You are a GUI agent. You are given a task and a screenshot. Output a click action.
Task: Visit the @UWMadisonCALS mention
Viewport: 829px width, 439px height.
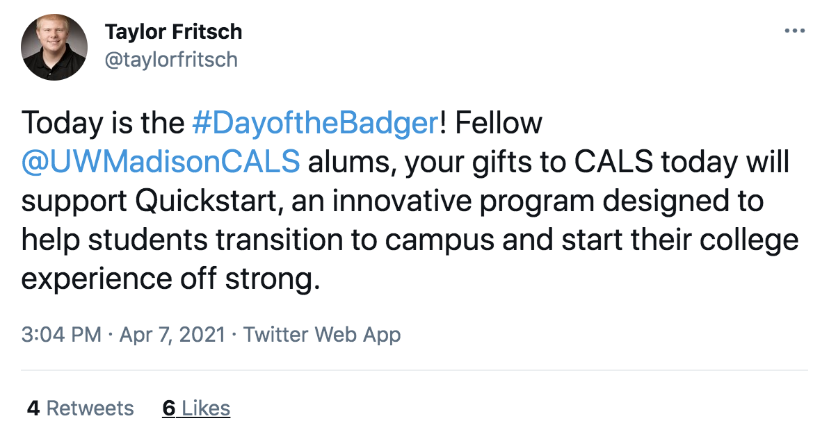click(161, 162)
